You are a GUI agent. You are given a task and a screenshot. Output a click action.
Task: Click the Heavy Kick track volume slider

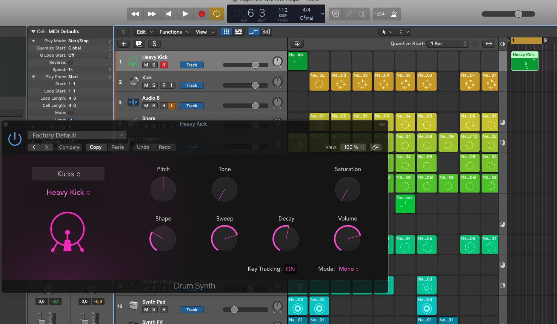tap(255, 65)
